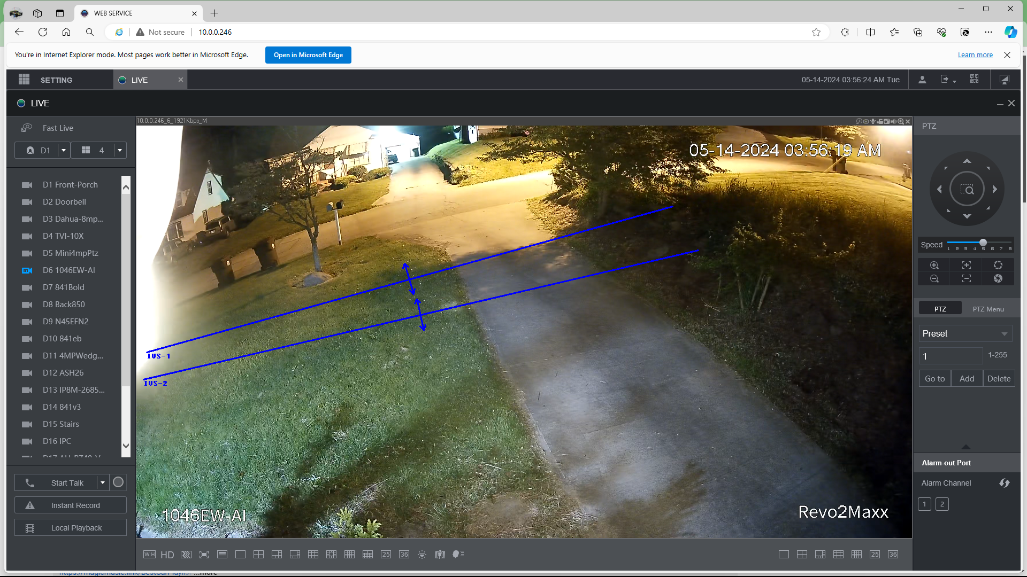
Task: Select the PTZ tab above the Preset dropdown
Action: (940, 309)
